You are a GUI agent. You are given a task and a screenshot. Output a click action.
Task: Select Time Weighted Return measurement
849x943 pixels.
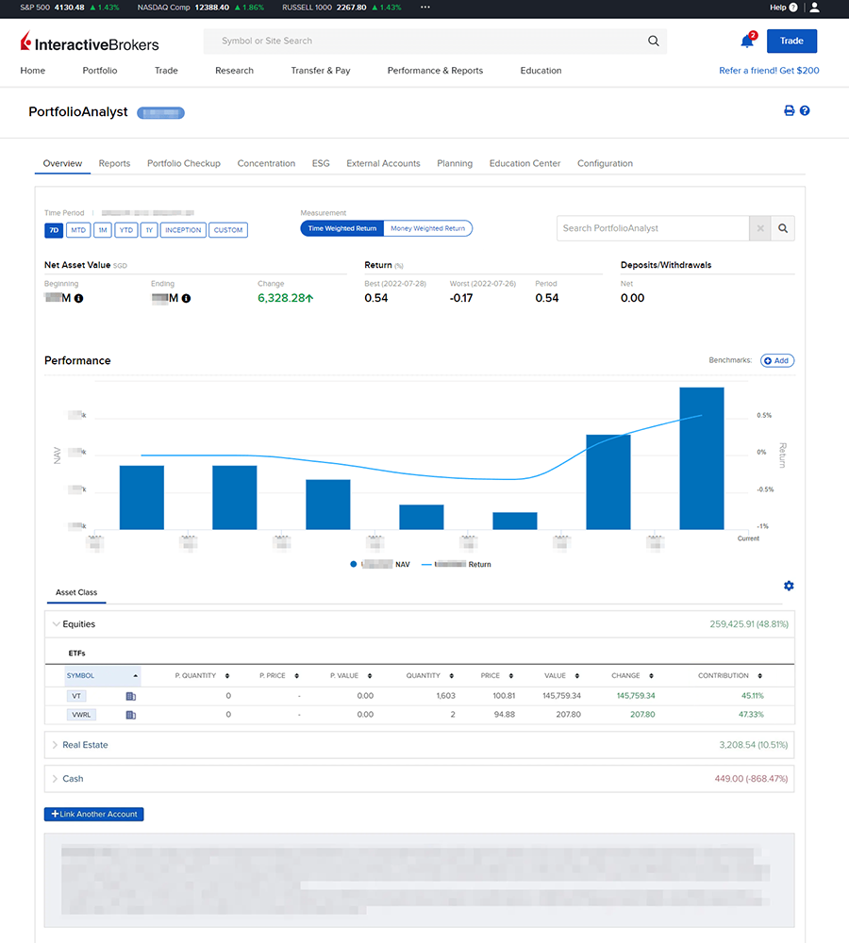(x=342, y=228)
